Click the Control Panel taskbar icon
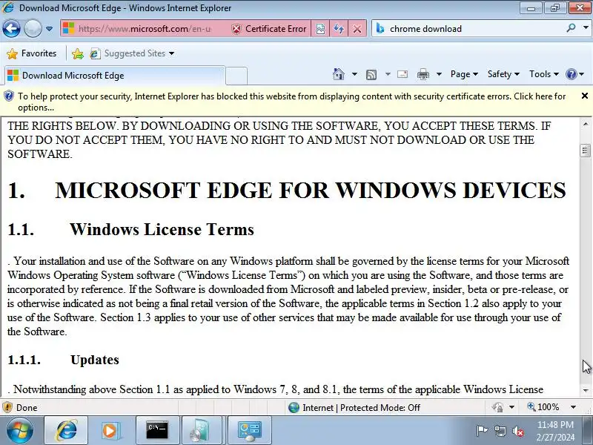Screen dimensions: 593x445 pyautogui.click(x=249, y=430)
